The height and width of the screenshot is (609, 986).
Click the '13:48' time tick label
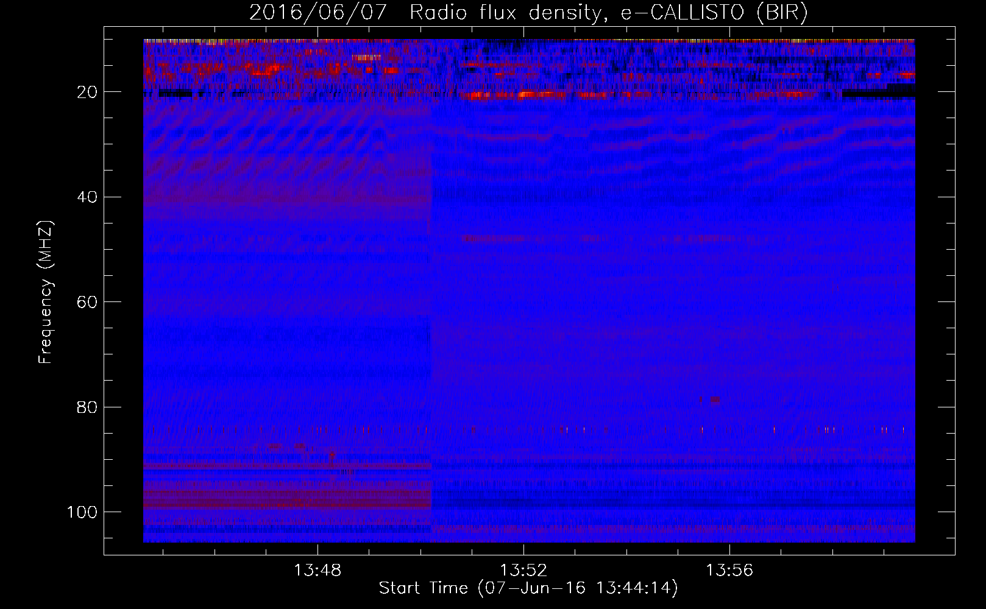pos(317,571)
